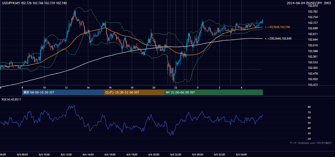Click RSI scale label 70
The width and height of the screenshot is (335, 157).
pos(309,112)
